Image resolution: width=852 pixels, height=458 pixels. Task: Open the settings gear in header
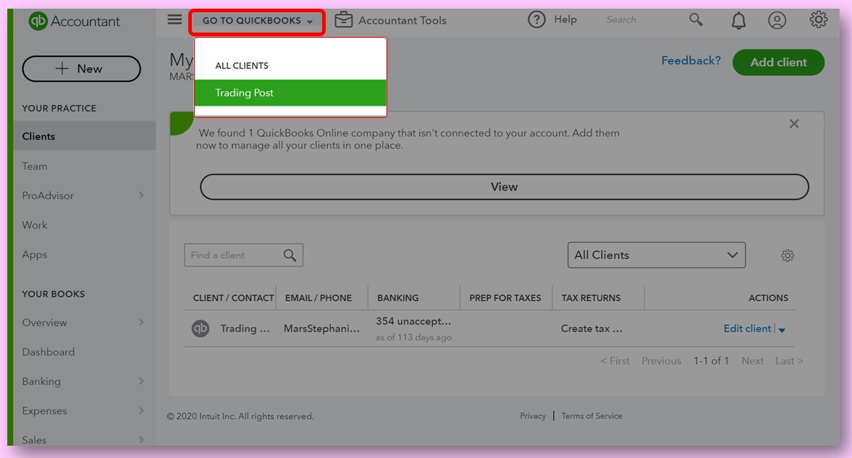click(818, 20)
